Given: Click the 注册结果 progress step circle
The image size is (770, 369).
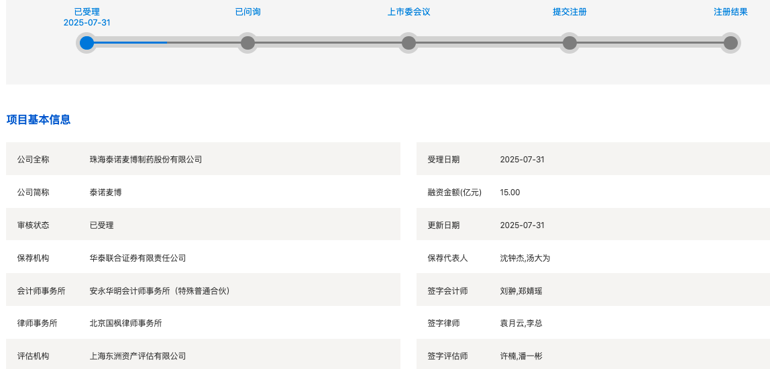Looking at the screenshot, I should point(730,43).
